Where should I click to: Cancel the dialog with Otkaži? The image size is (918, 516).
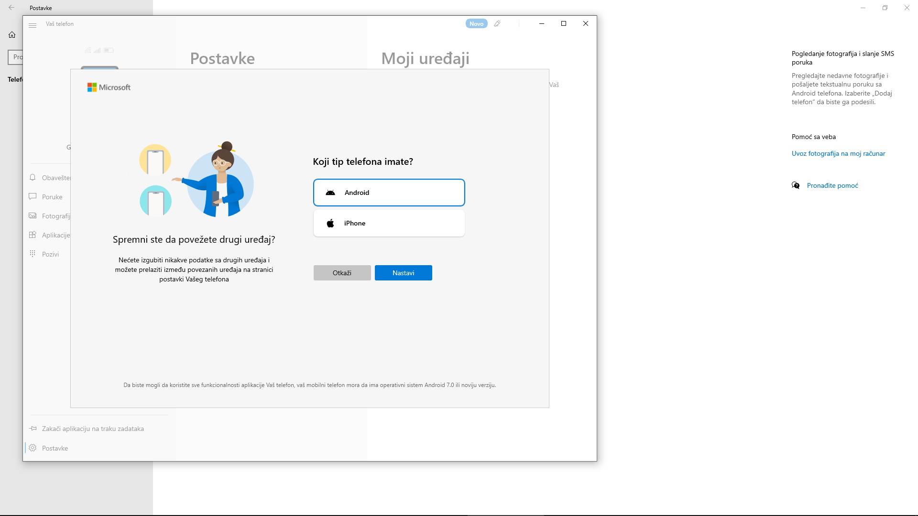(341, 272)
